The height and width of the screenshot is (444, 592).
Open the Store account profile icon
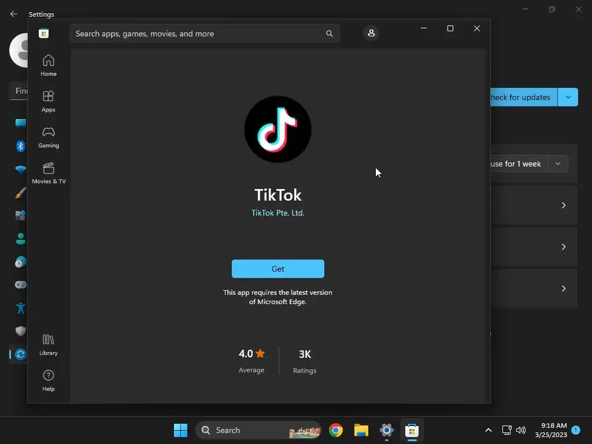point(371,33)
